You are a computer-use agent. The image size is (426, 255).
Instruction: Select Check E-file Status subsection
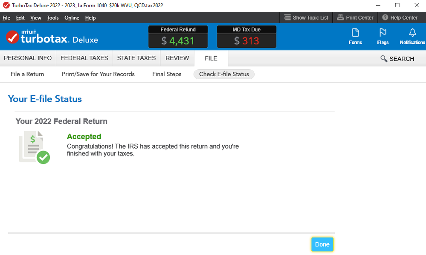[x=224, y=74]
